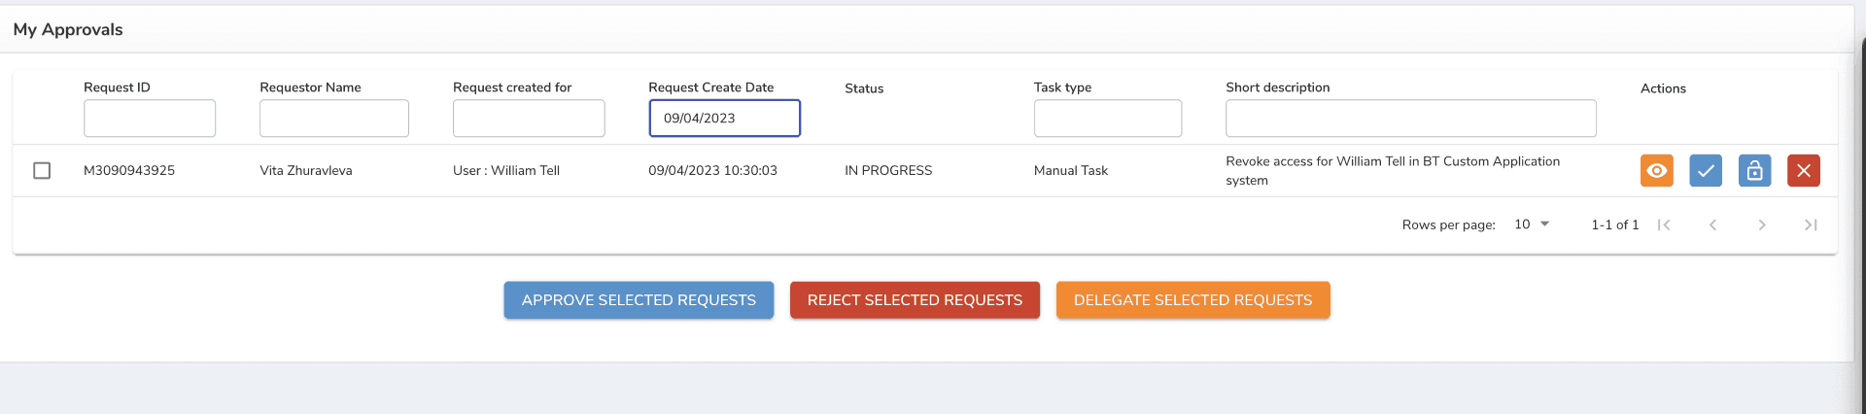Go to first page of results
This screenshot has width=1866, height=414.
click(x=1664, y=224)
